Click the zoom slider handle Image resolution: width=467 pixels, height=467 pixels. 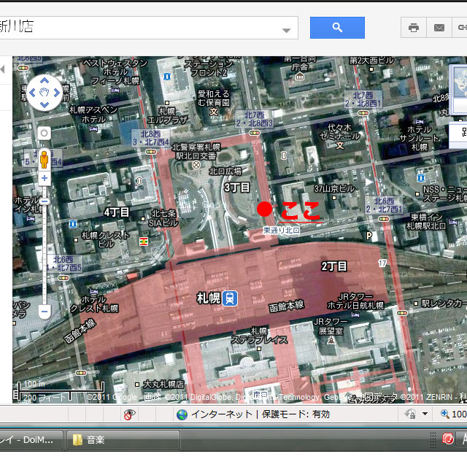click(45, 201)
